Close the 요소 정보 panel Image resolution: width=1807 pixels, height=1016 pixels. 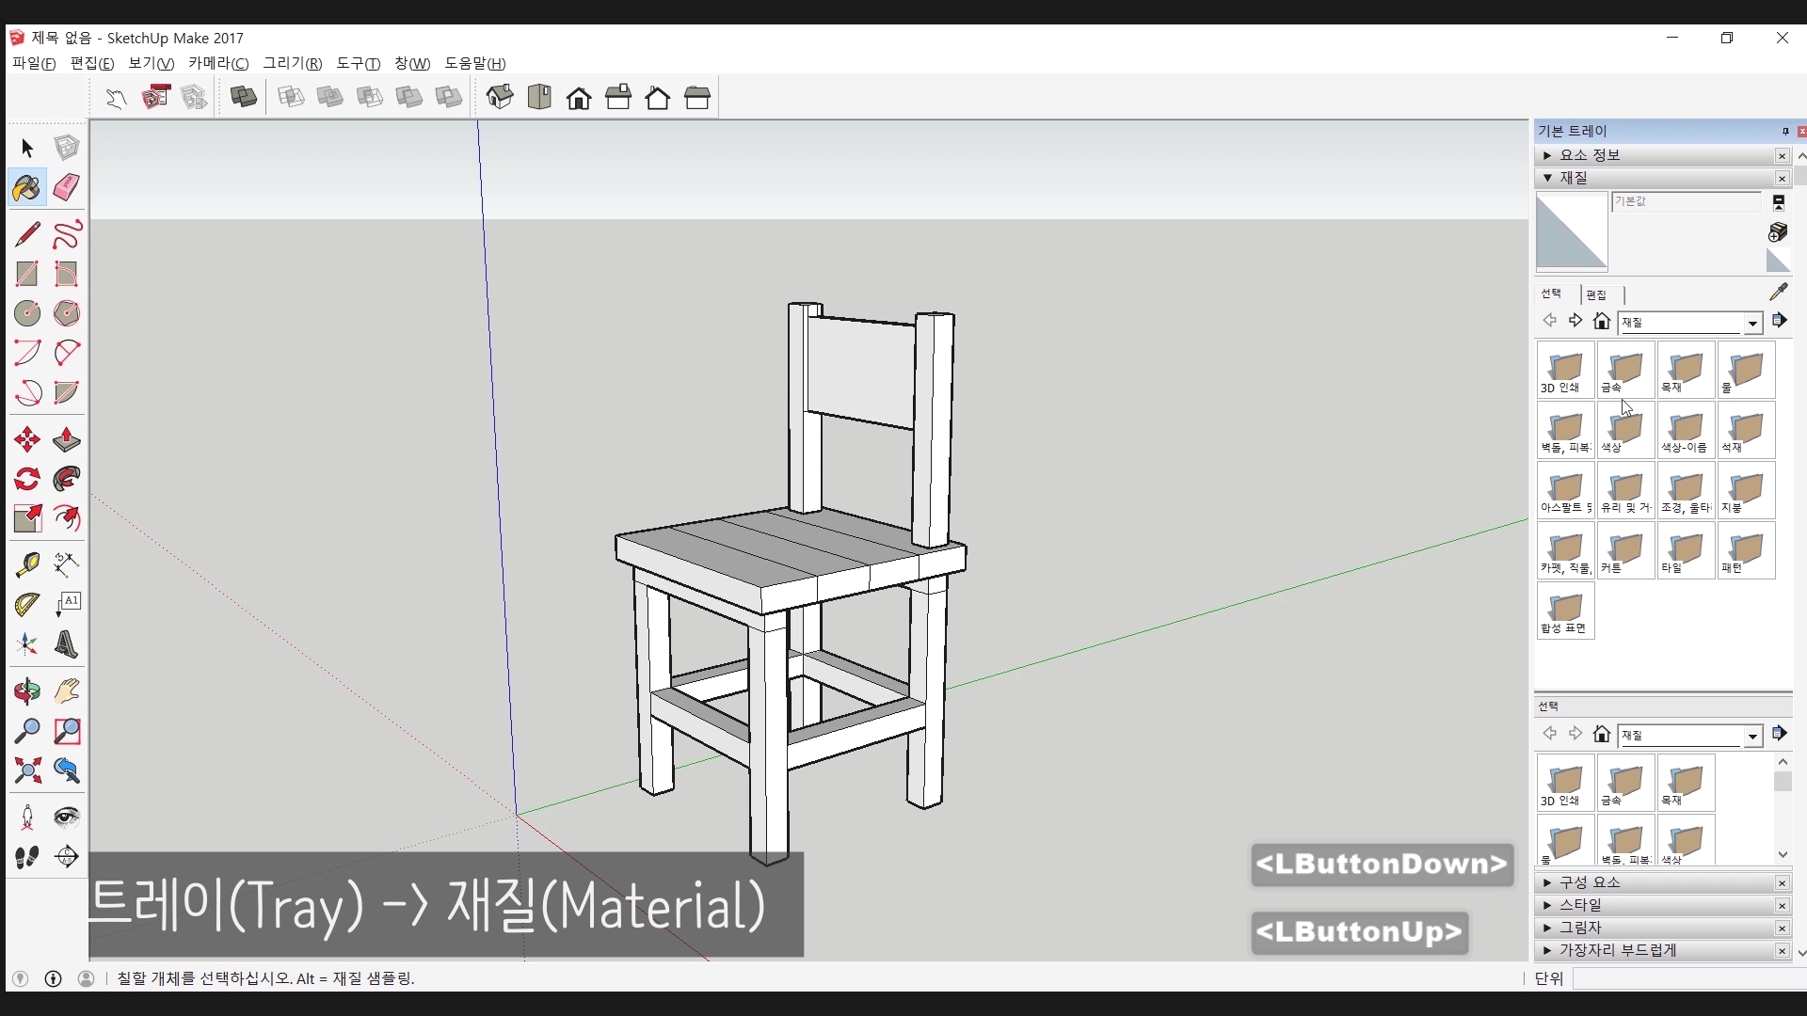[x=1782, y=156]
